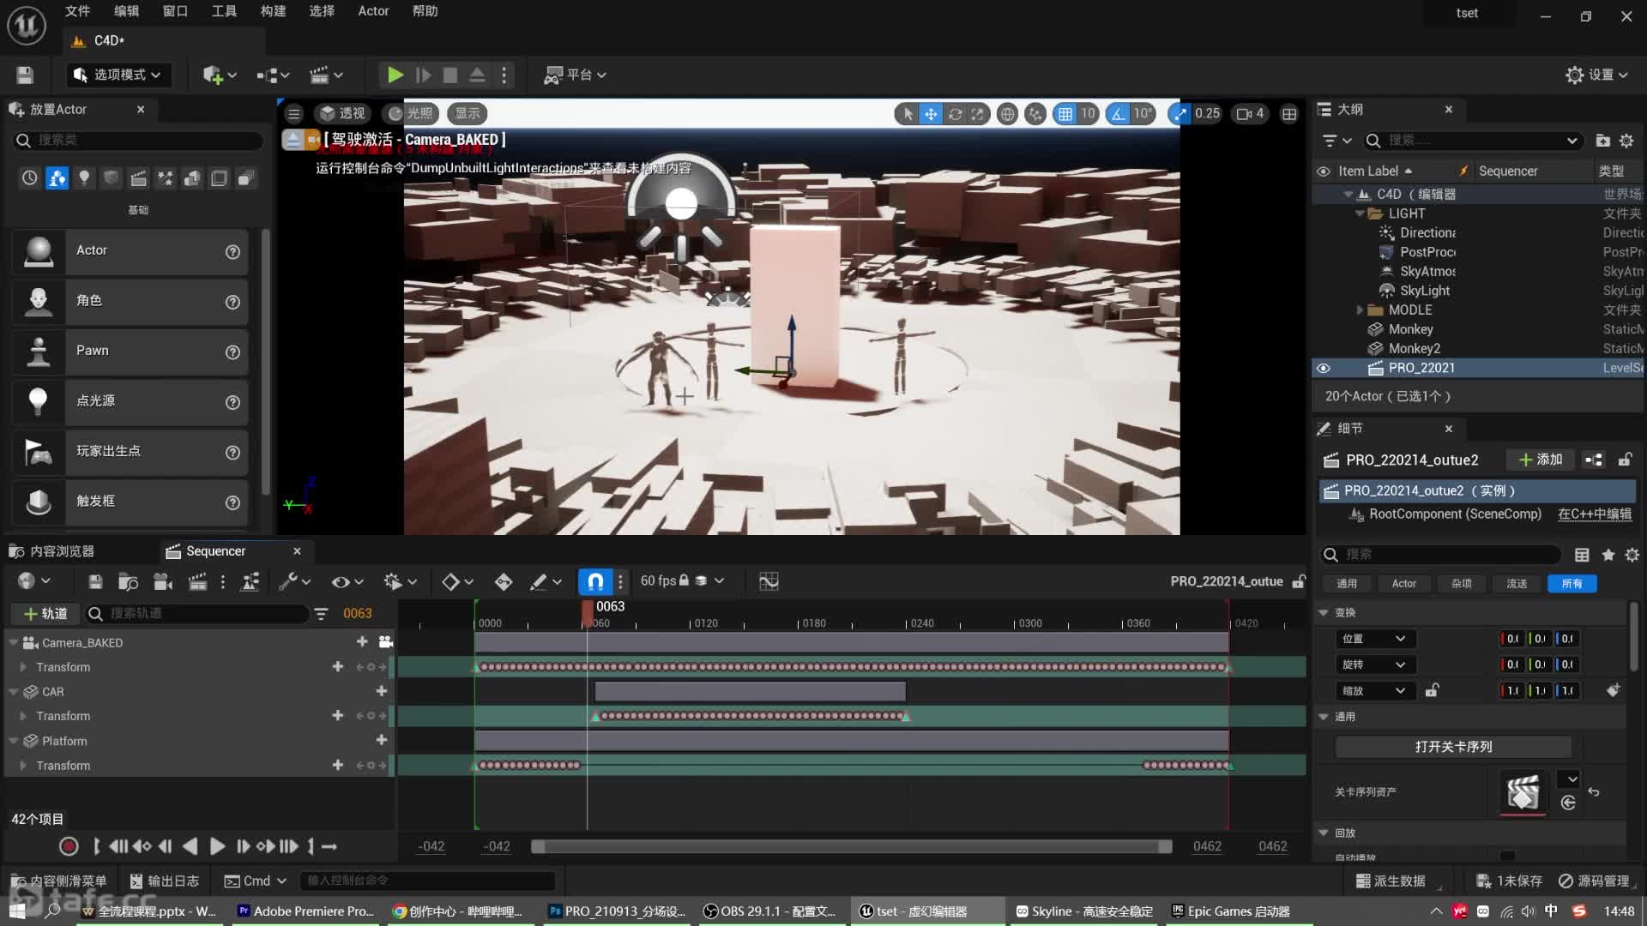Click the level sequence asset thumbnail
1647x926 pixels.
tap(1523, 792)
